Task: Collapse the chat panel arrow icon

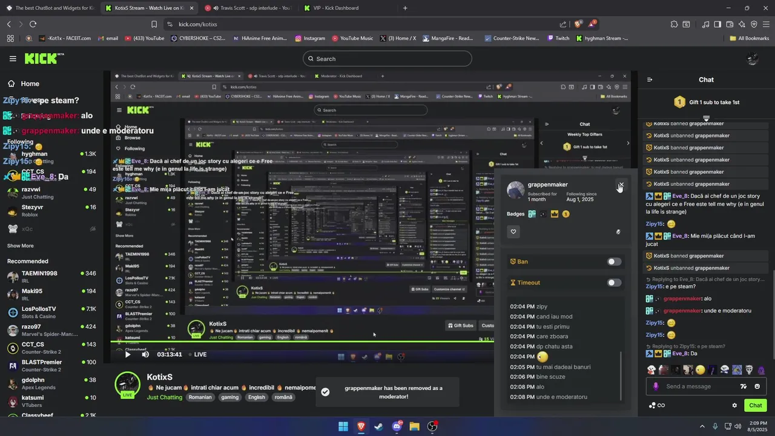Action: (650, 79)
